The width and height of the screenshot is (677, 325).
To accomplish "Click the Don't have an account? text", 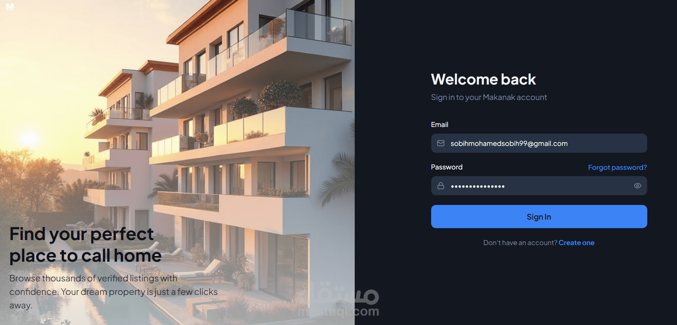I will (x=520, y=243).
